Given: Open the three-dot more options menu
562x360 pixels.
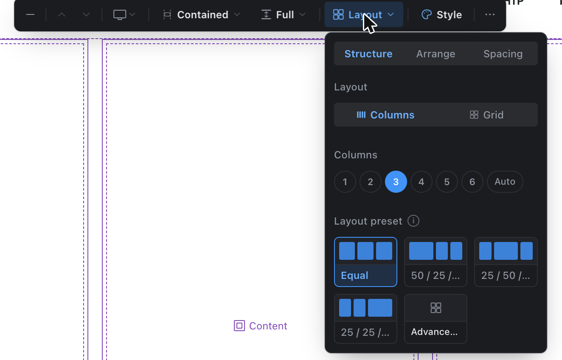Looking at the screenshot, I should tap(490, 15).
